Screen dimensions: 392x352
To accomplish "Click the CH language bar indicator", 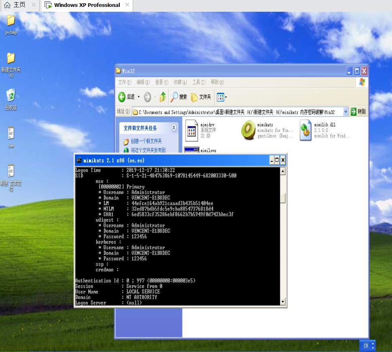I will point(366,346).
